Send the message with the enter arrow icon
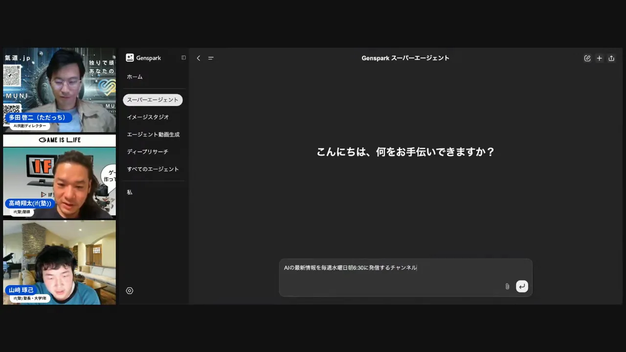 pyautogui.click(x=522, y=286)
